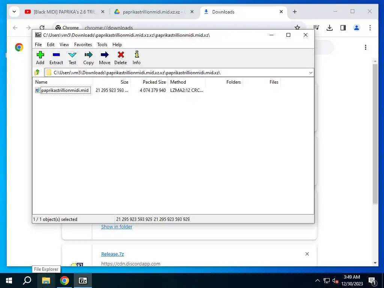Viewport: 384px width, 288px height.
Task: Sort by the Name column header
Action: pos(63,82)
